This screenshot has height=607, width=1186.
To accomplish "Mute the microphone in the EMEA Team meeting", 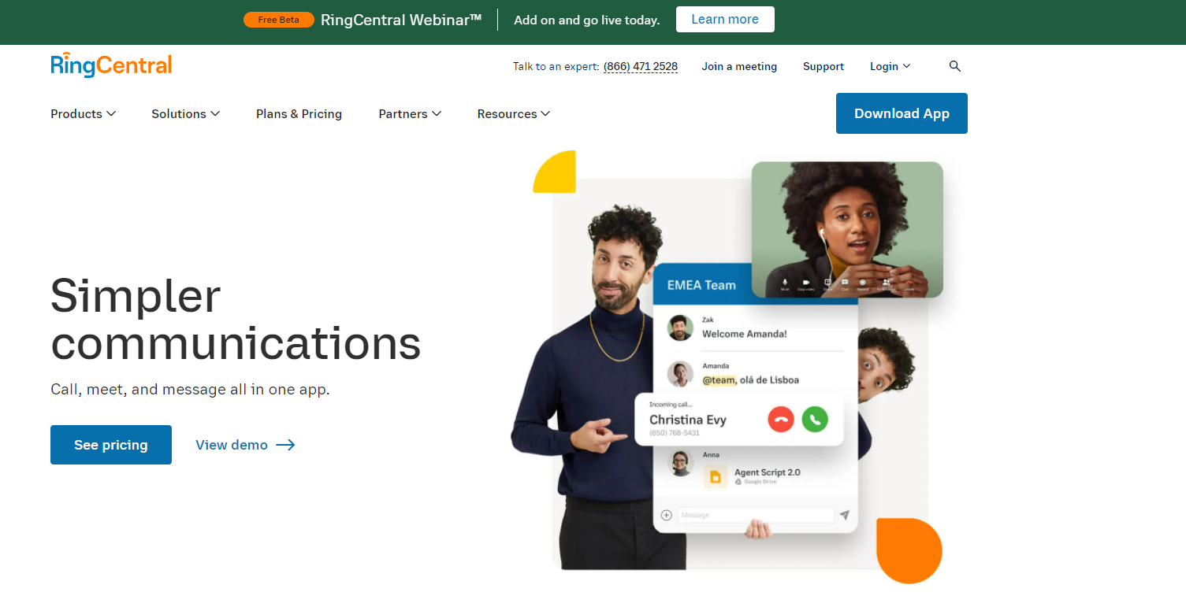I will pos(785,282).
